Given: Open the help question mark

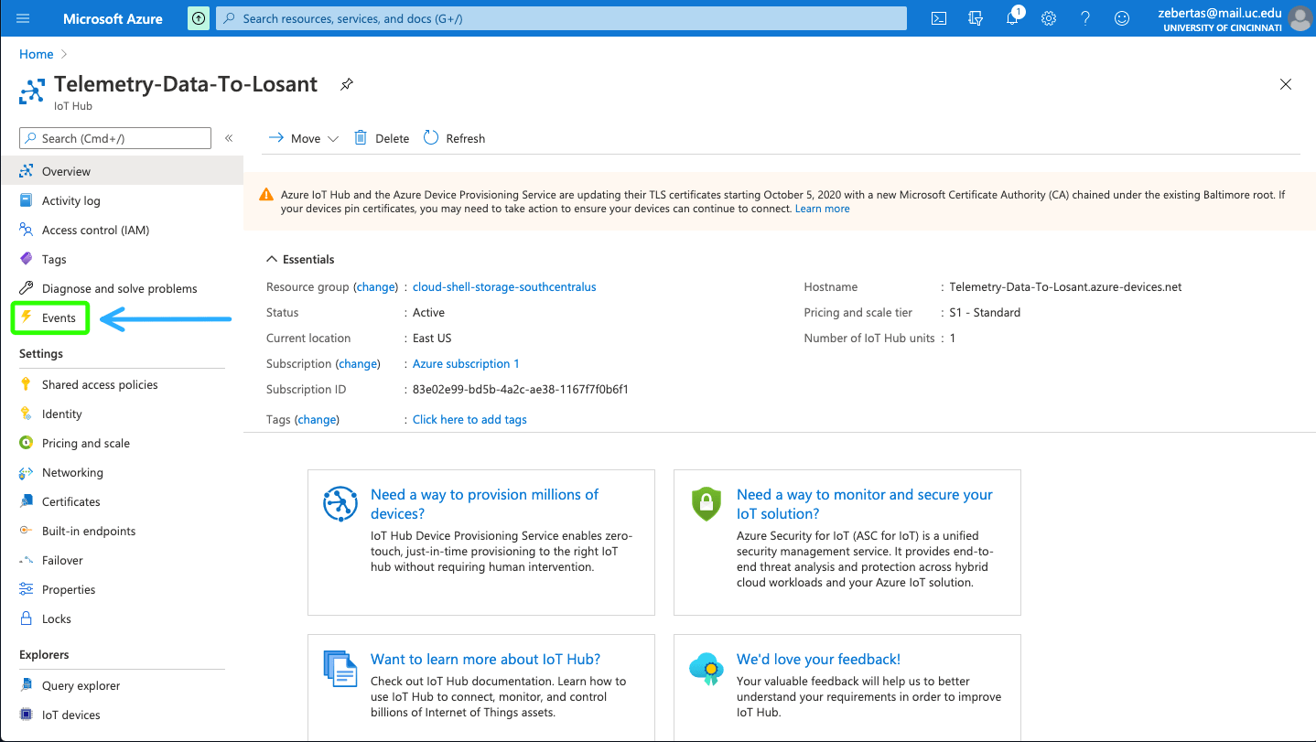Looking at the screenshot, I should (1085, 18).
